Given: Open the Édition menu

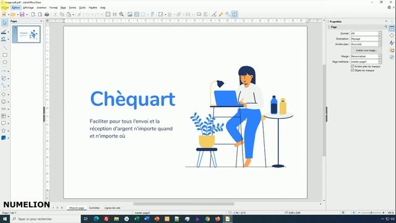Looking at the screenshot, I should tap(15, 7).
